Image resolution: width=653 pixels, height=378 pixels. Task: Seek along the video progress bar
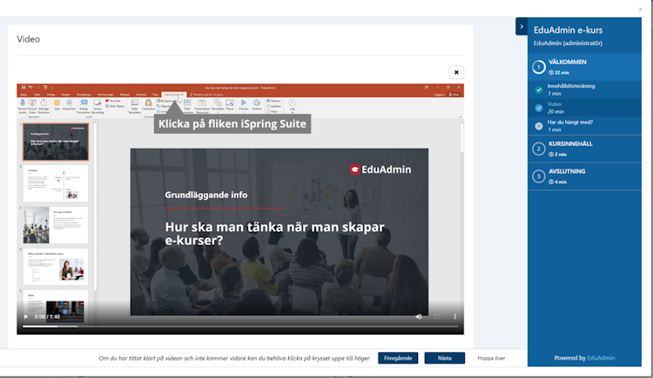[x=240, y=327]
